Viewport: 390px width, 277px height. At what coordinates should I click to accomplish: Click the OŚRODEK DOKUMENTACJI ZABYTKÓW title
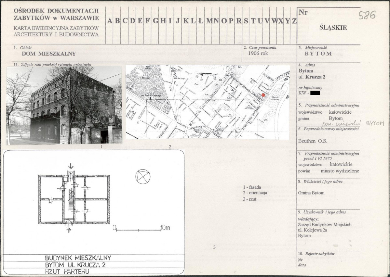pos(56,14)
